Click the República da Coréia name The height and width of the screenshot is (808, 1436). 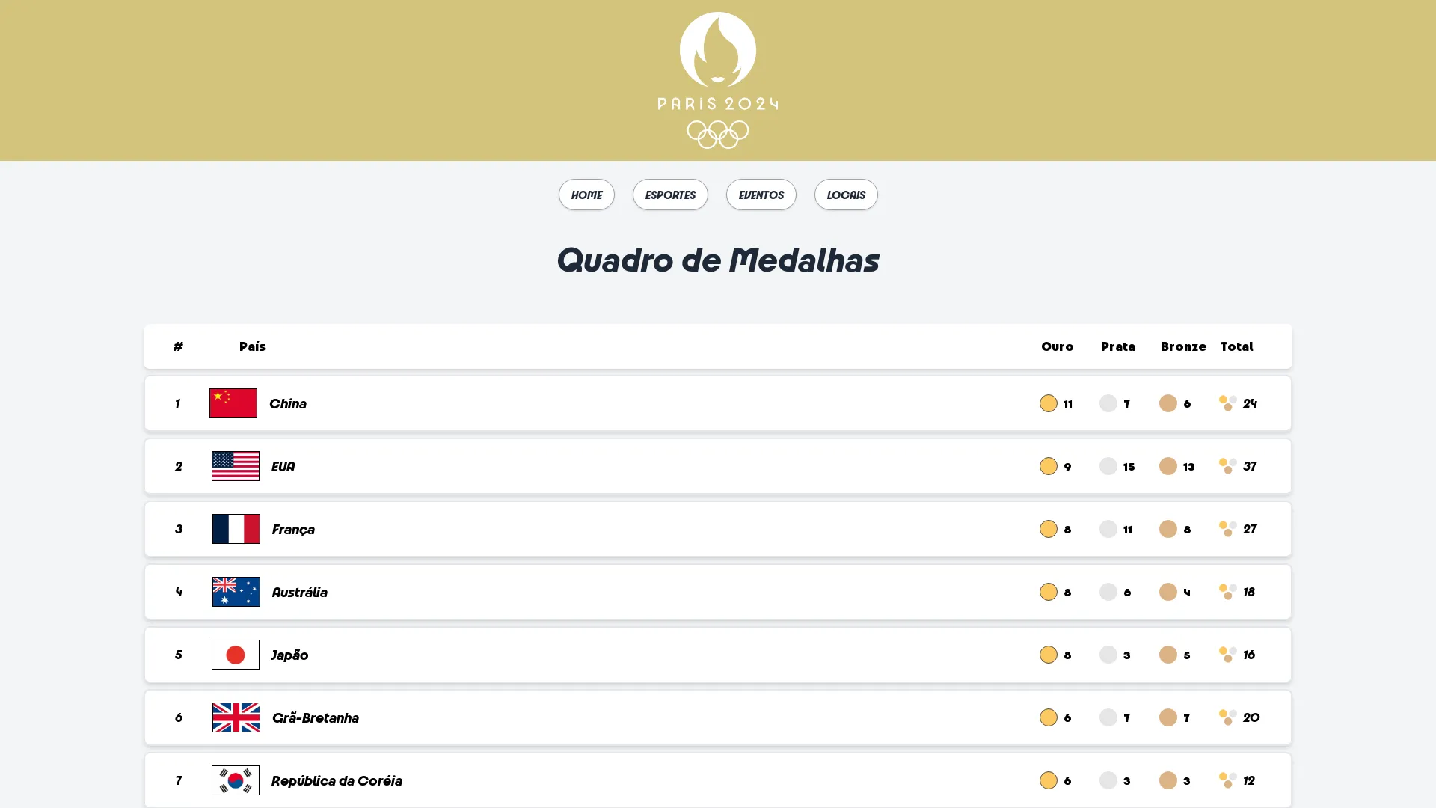336,780
